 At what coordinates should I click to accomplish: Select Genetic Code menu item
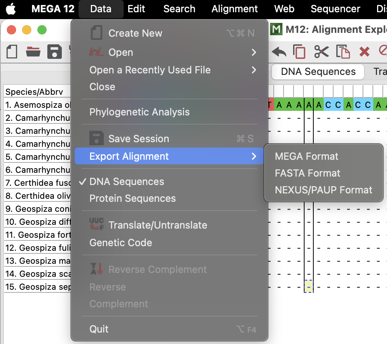pyautogui.click(x=121, y=243)
